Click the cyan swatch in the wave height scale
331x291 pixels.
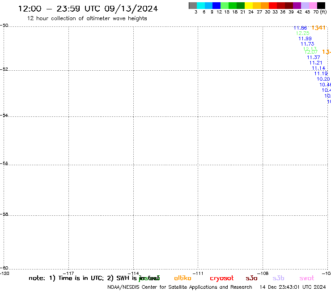pyautogui.click(x=201, y=5)
